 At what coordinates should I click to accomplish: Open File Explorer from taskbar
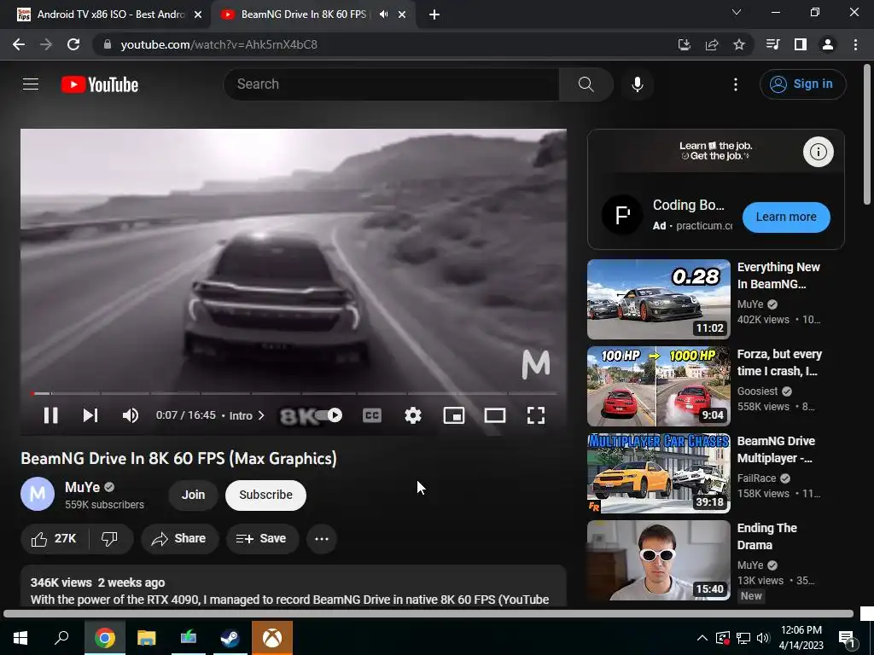click(147, 638)
